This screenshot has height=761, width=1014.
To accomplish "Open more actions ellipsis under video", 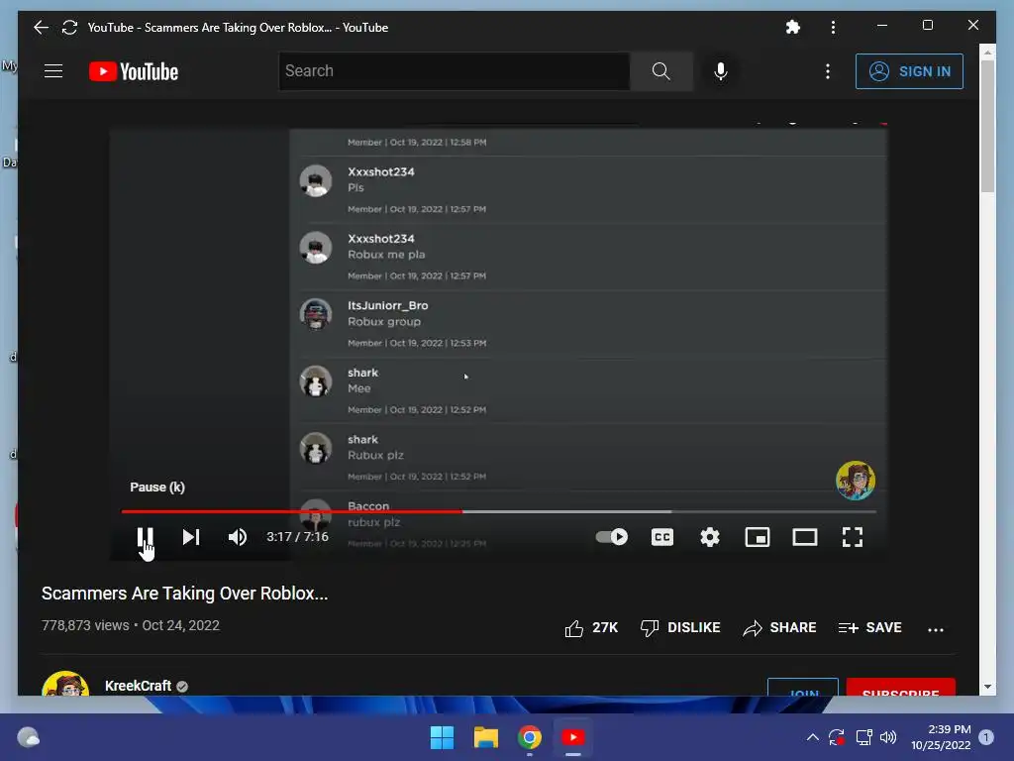I will [x=936, y=629].
